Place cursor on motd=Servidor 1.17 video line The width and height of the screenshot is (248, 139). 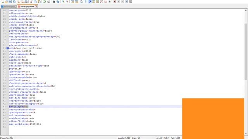pos(26,48)
